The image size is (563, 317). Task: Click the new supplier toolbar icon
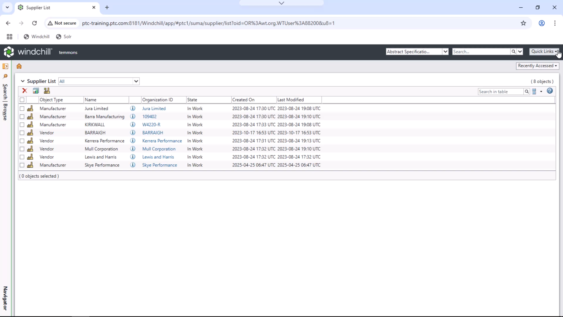tap(47, 91)
